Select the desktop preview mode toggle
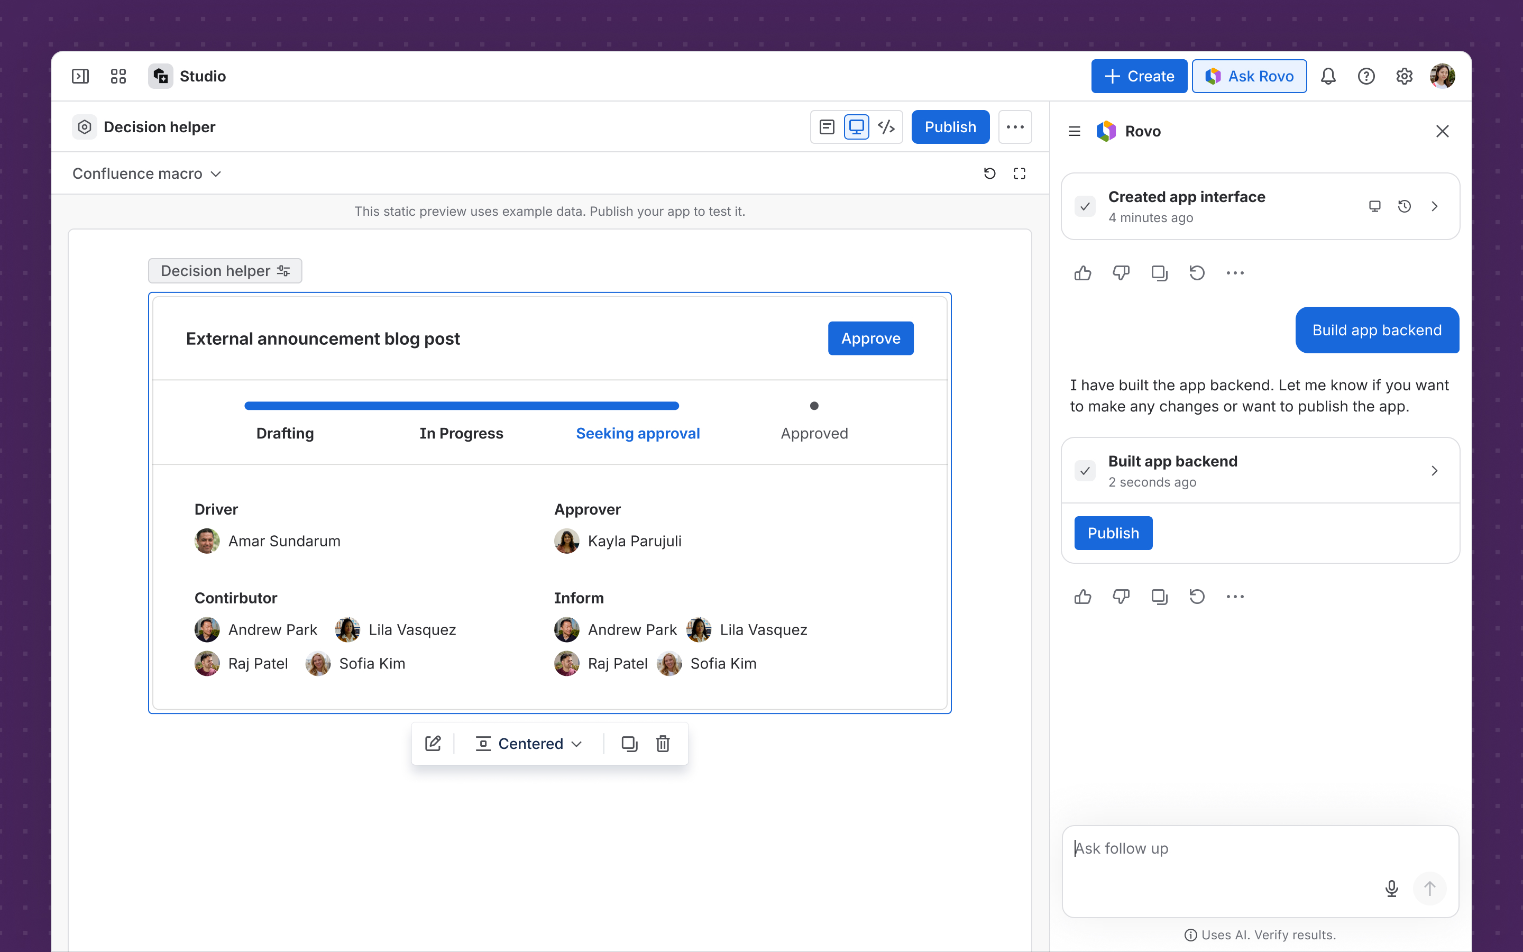Viewport: 1523px width, 952px height. click(857, 127)
